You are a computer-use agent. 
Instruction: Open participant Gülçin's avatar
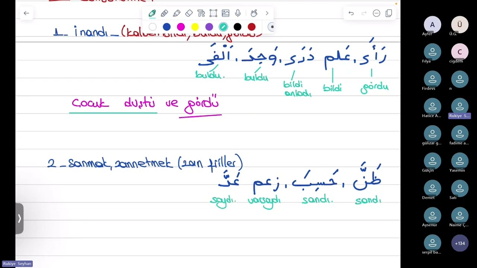(432, 161)
